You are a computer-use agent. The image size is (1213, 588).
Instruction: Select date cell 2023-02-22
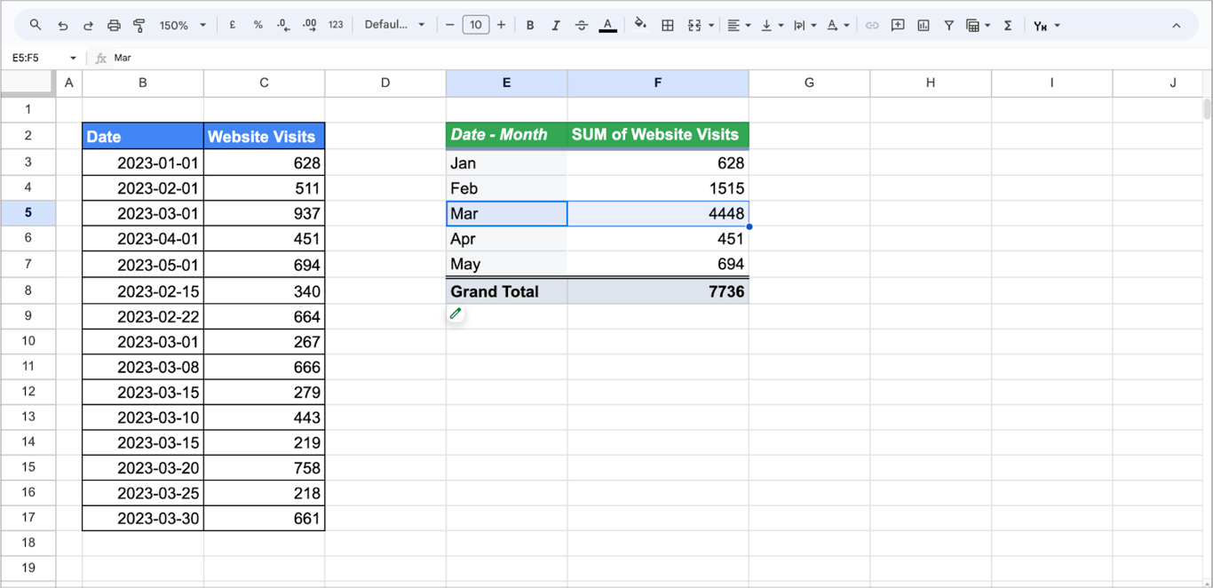pyautogui.click(x=143, y=316)
